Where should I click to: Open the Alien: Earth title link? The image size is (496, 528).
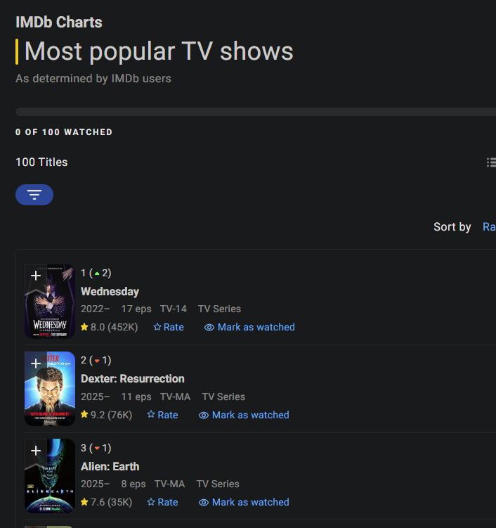110,466
